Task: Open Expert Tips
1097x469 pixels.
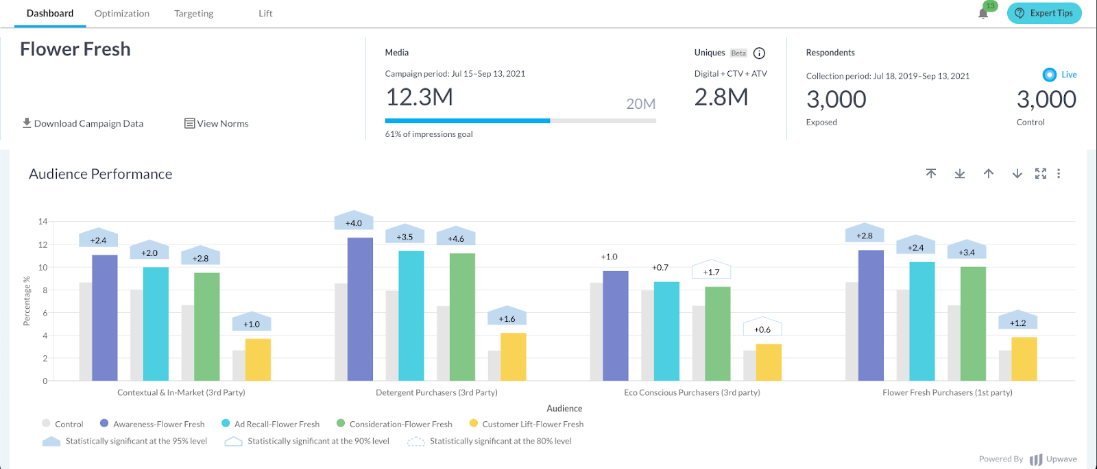Action: [x=1044, y=13]
